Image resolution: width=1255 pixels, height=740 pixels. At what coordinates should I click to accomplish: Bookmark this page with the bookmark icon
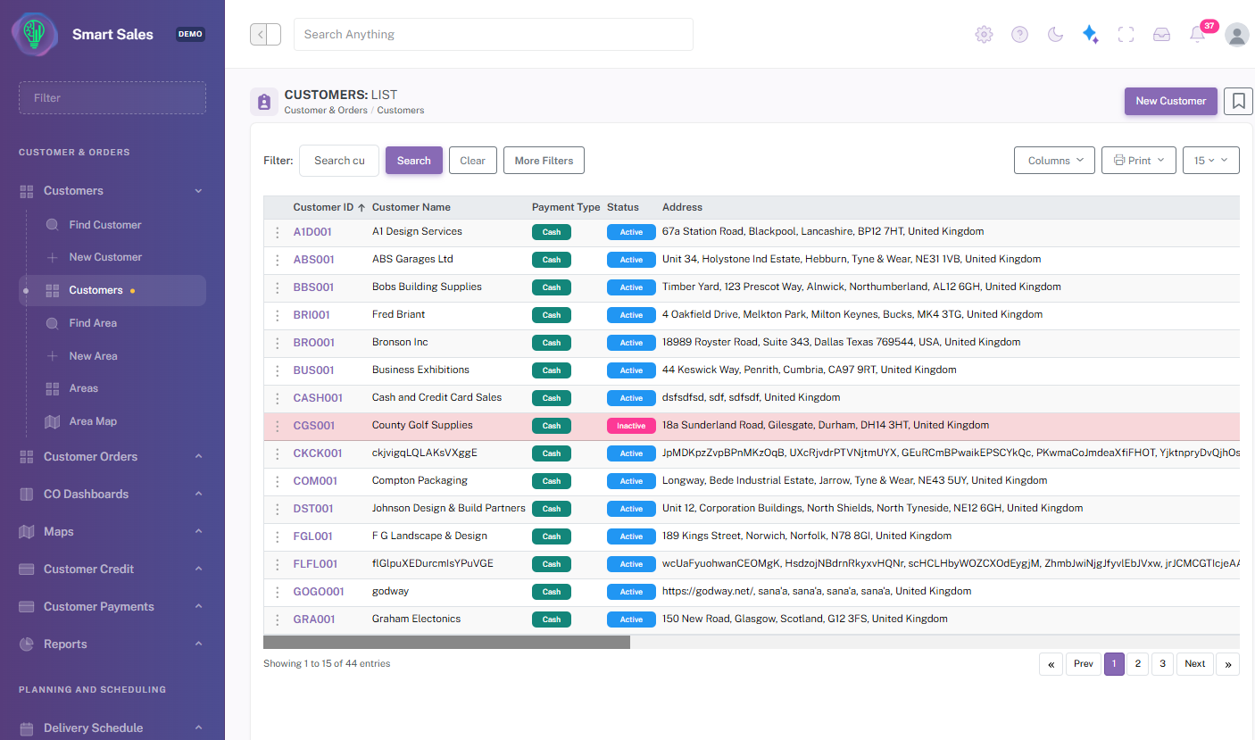(1239, 101)
